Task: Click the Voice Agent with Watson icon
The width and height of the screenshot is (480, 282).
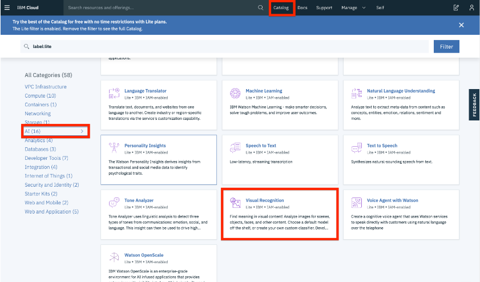Action: 357,203
